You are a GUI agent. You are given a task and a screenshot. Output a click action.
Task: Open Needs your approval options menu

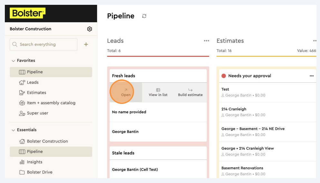click(x=311, y=76)
